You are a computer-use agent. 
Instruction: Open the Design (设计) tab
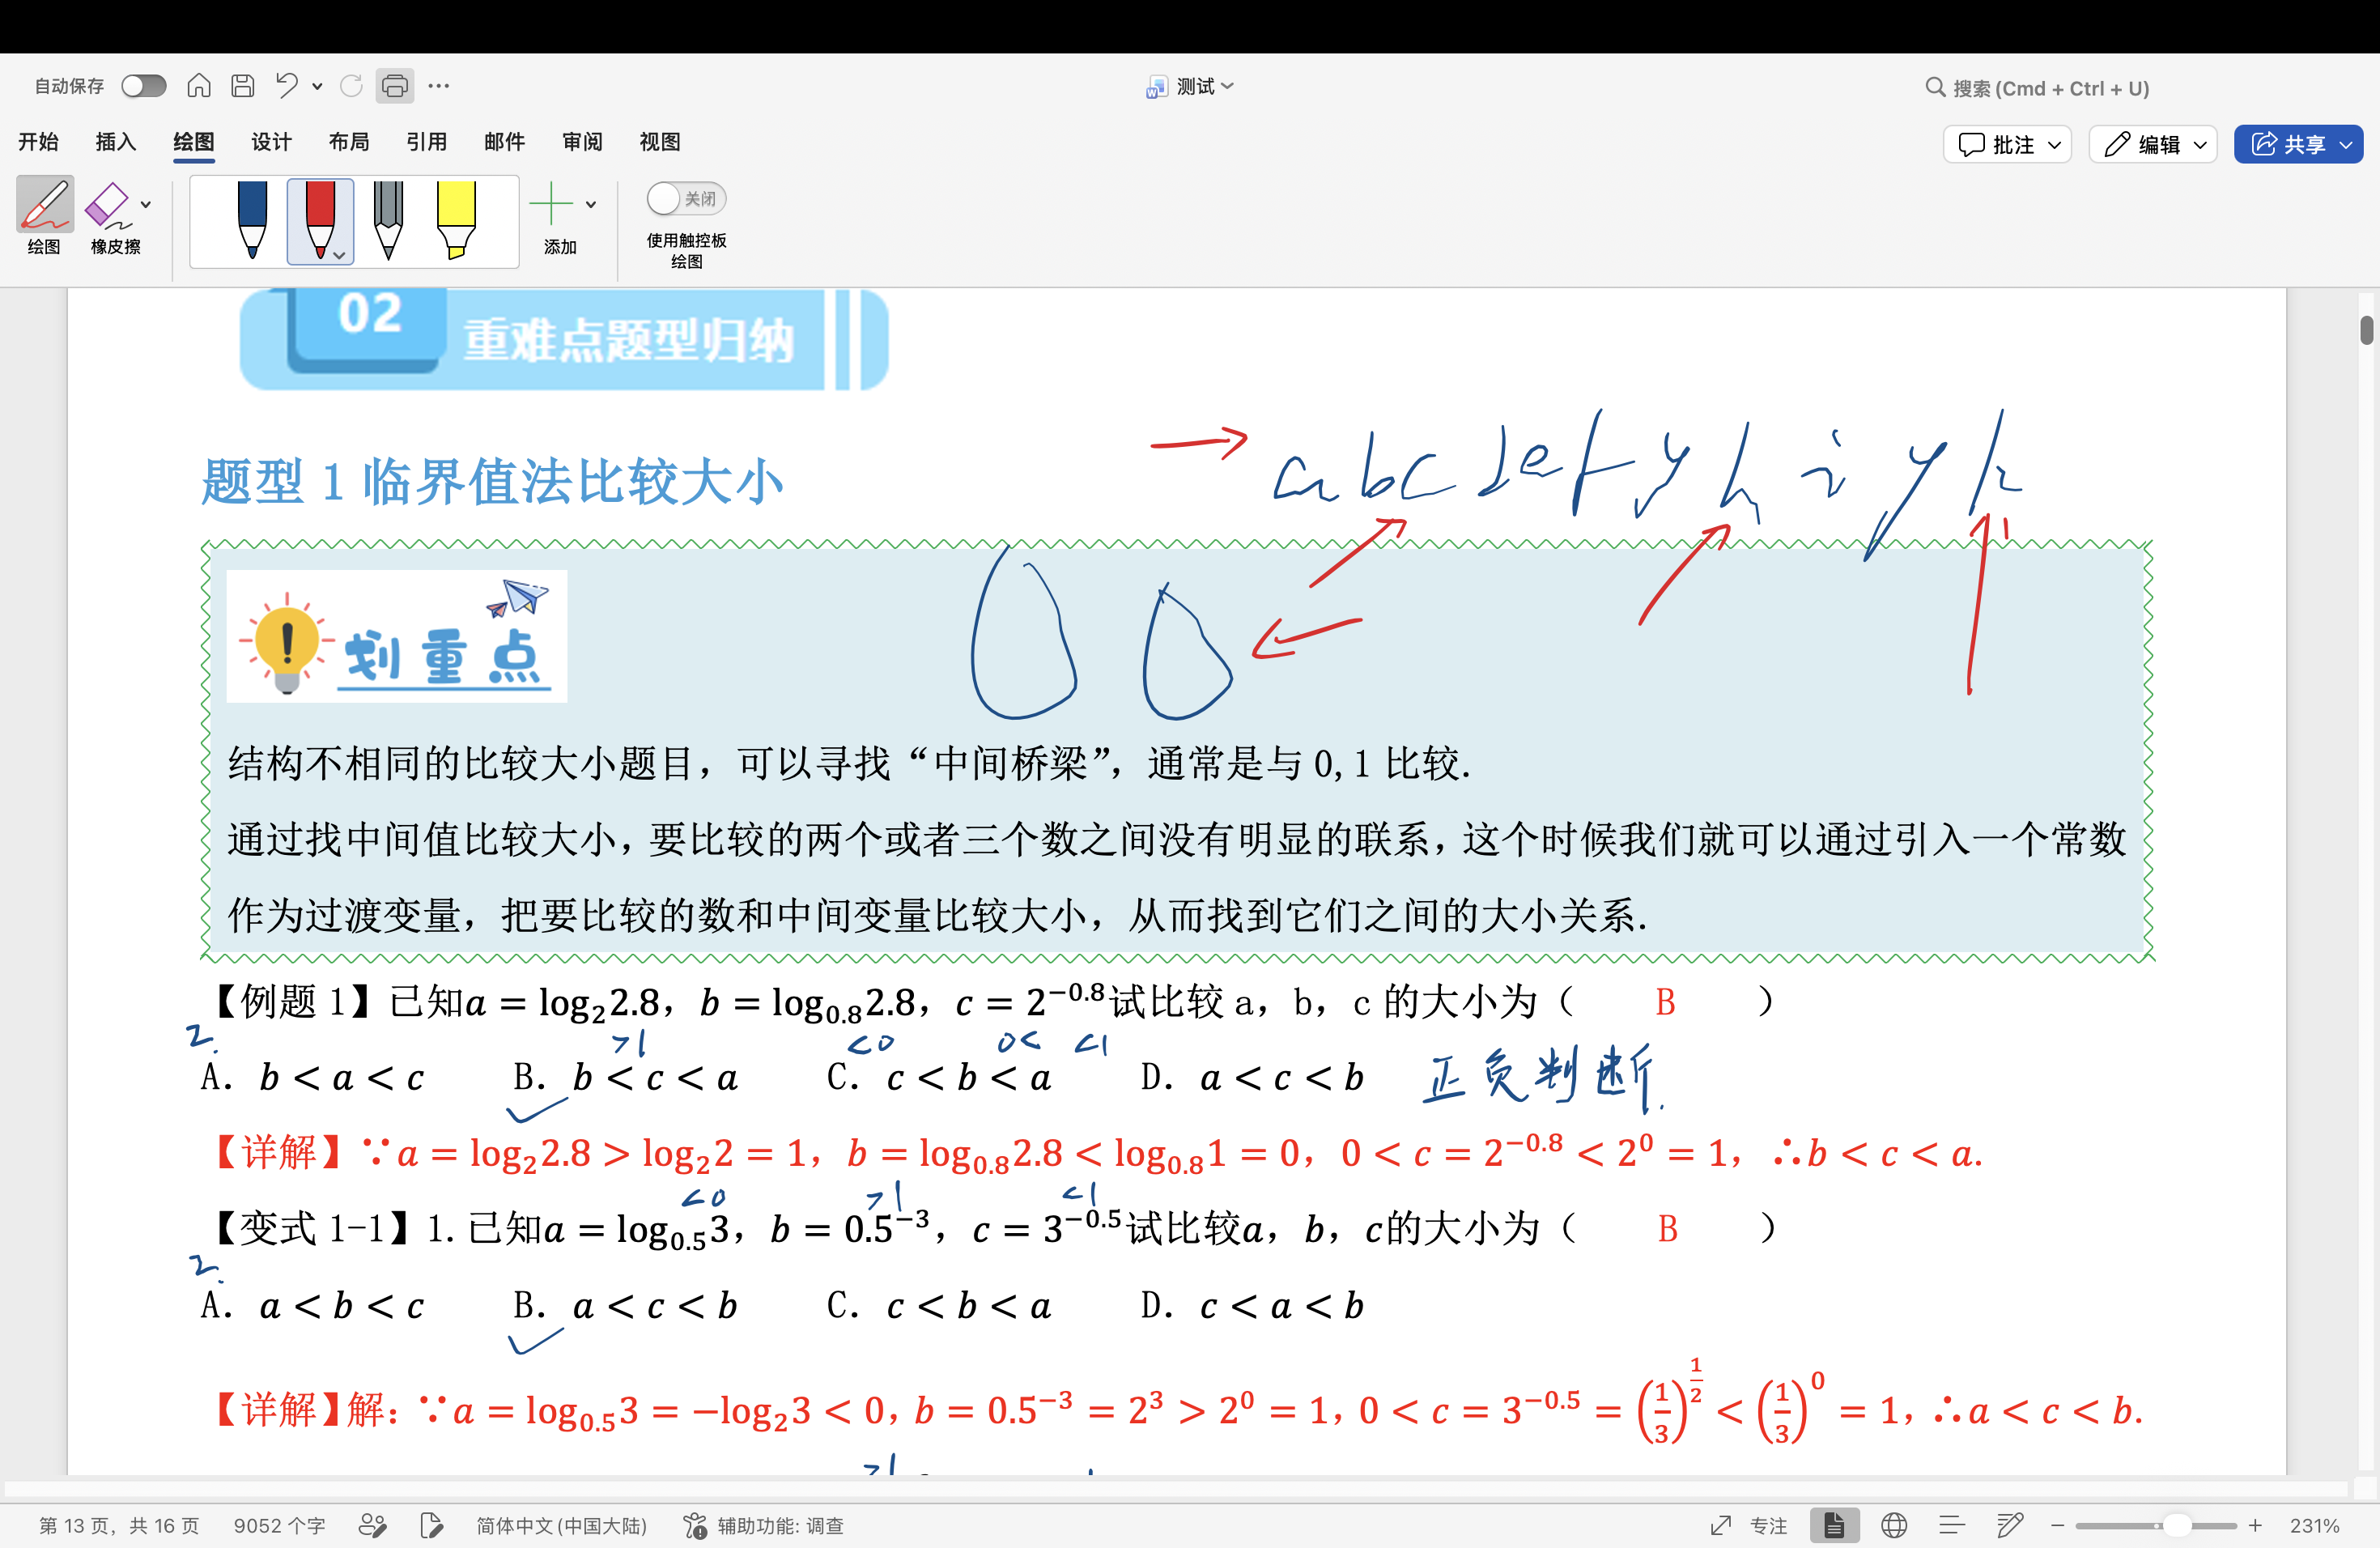click(271, 142)
